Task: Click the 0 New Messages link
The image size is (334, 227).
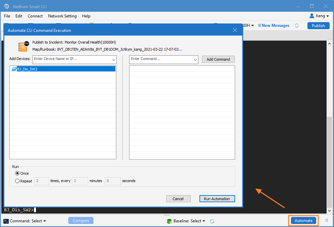Action: pyautogui.click(x=274, y=25)
